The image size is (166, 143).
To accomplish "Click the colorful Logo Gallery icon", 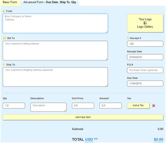I will pos(145,23).
